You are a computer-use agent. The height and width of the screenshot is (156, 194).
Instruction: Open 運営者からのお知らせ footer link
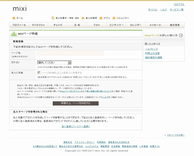(x=119, y=142)
